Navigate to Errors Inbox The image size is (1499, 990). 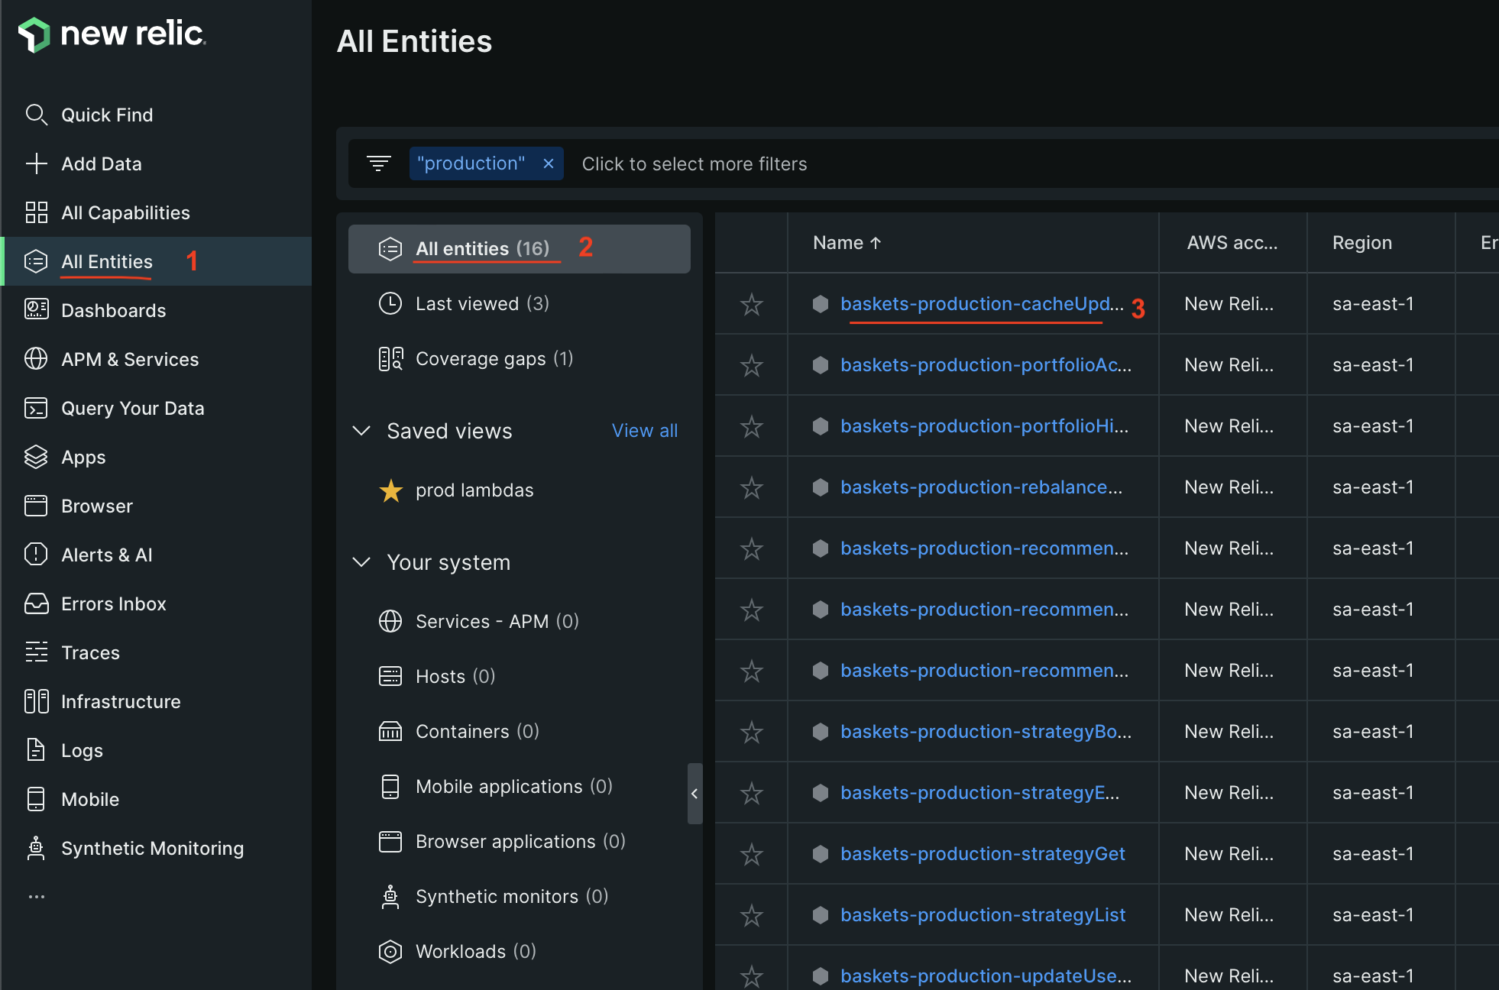(113, 603)
